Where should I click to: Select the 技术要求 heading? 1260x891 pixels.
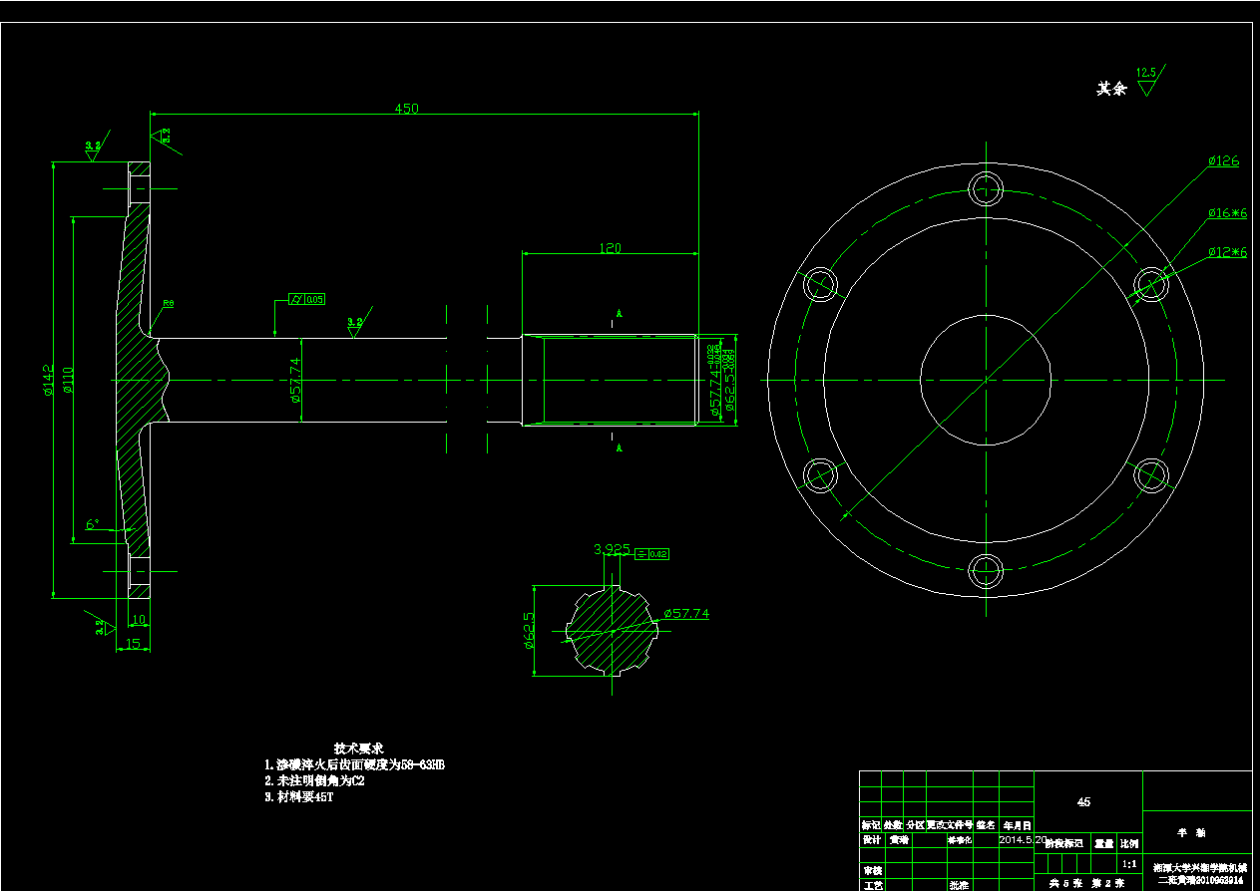[x=359, y=747]
